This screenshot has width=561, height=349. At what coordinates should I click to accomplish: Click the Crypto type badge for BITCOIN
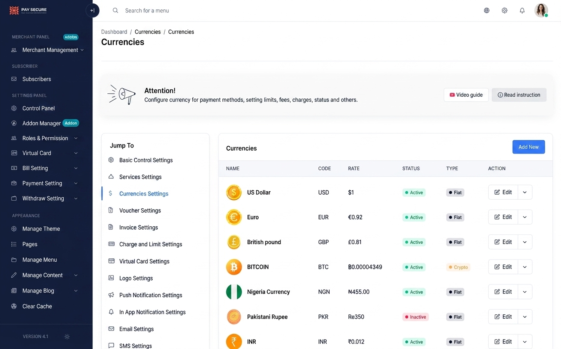pyautogui.click(x=458, y=267)
